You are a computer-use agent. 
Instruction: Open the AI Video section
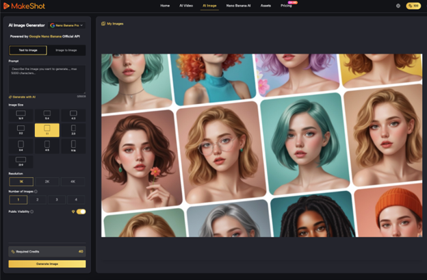pyautogui.click(x=186, y=5)
